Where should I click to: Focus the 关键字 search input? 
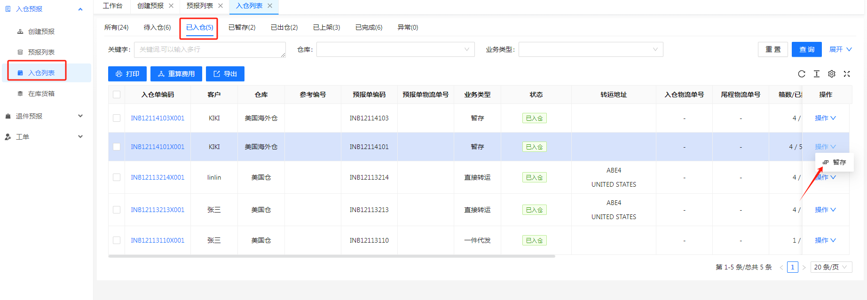click(210, 49)
